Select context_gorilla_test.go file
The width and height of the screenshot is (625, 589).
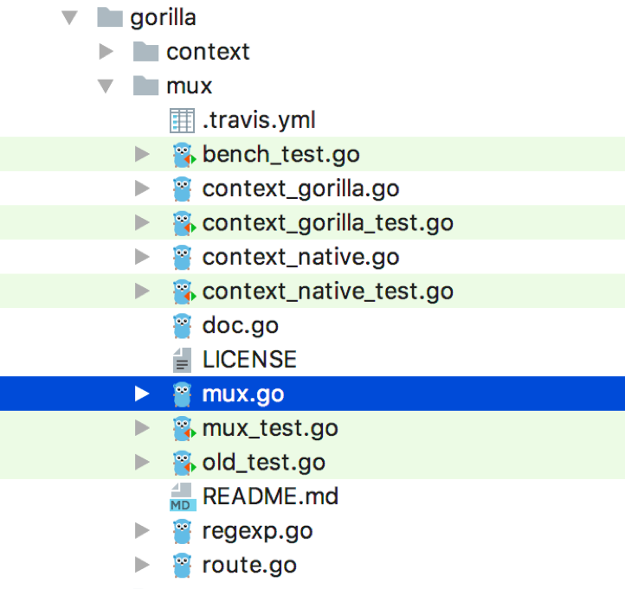pos(312,222)
